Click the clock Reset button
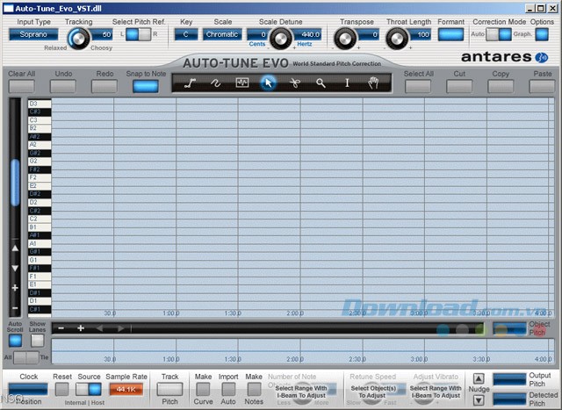 pyautogui.click(x=61, y=389)
